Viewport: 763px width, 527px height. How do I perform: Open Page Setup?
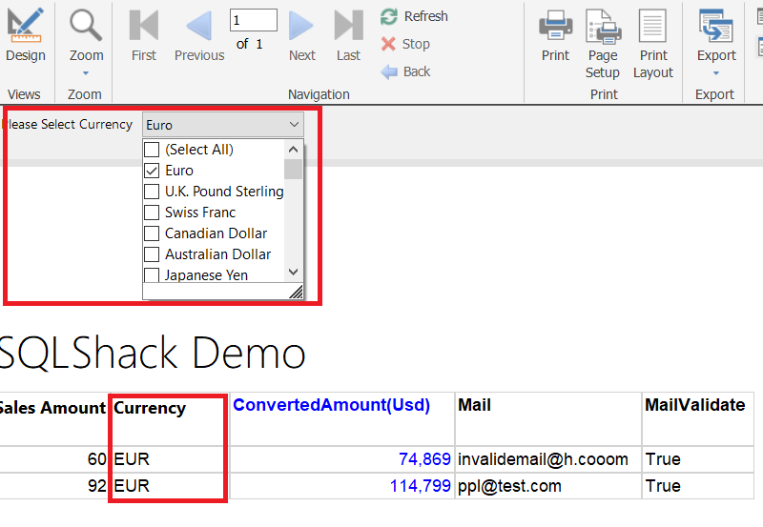tap(603, 44)
